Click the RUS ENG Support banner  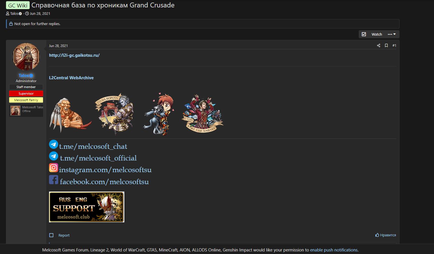point(87,207)
